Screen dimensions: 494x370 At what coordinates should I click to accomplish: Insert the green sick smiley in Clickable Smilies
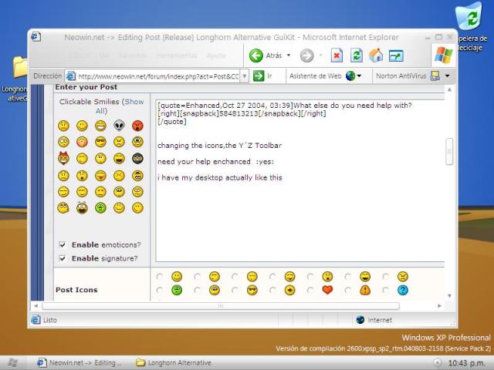pos(100,207)
